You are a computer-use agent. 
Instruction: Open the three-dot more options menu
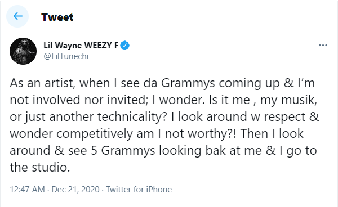[323, 46]
